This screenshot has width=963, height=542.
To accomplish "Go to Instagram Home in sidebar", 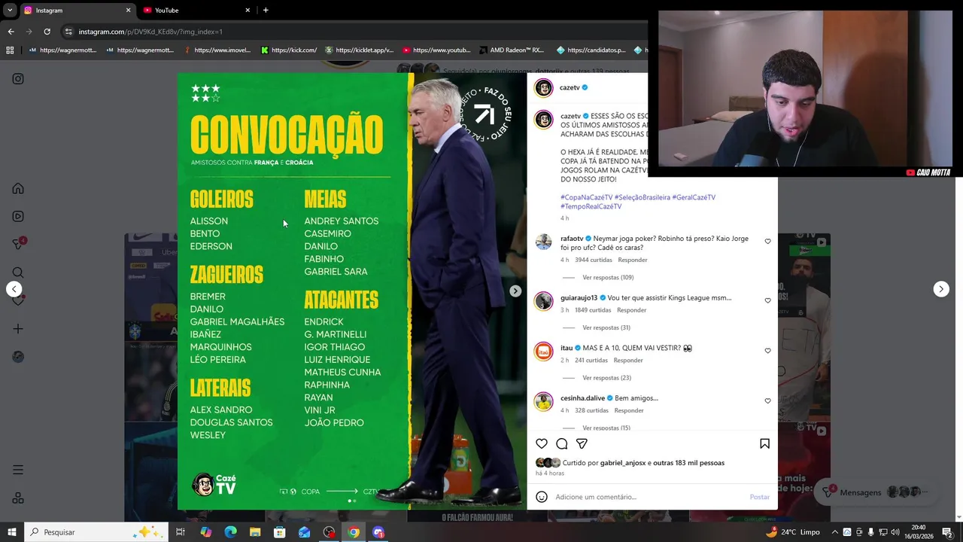I will (18, 188).
